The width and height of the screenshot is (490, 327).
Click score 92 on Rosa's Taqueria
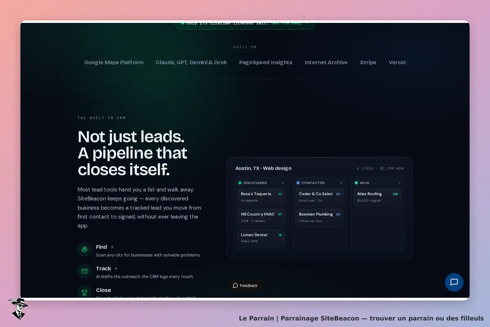click(x=280, y=194)
